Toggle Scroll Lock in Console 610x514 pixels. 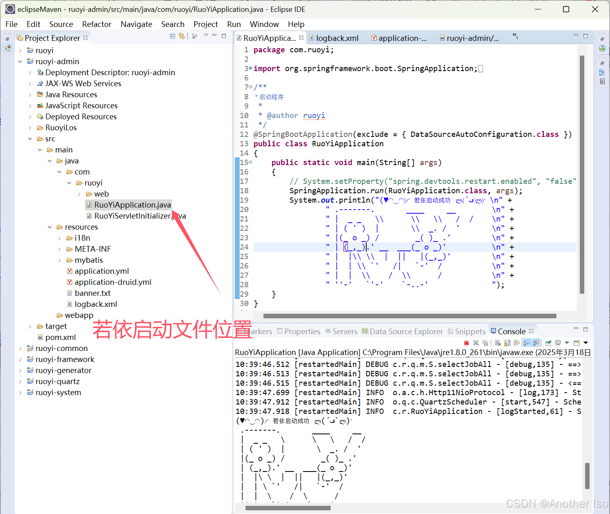[508, 343]
